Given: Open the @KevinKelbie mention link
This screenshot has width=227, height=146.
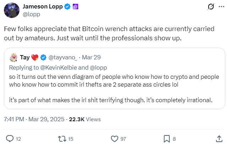Looking at the screenshot, I should tap(53, 67).
